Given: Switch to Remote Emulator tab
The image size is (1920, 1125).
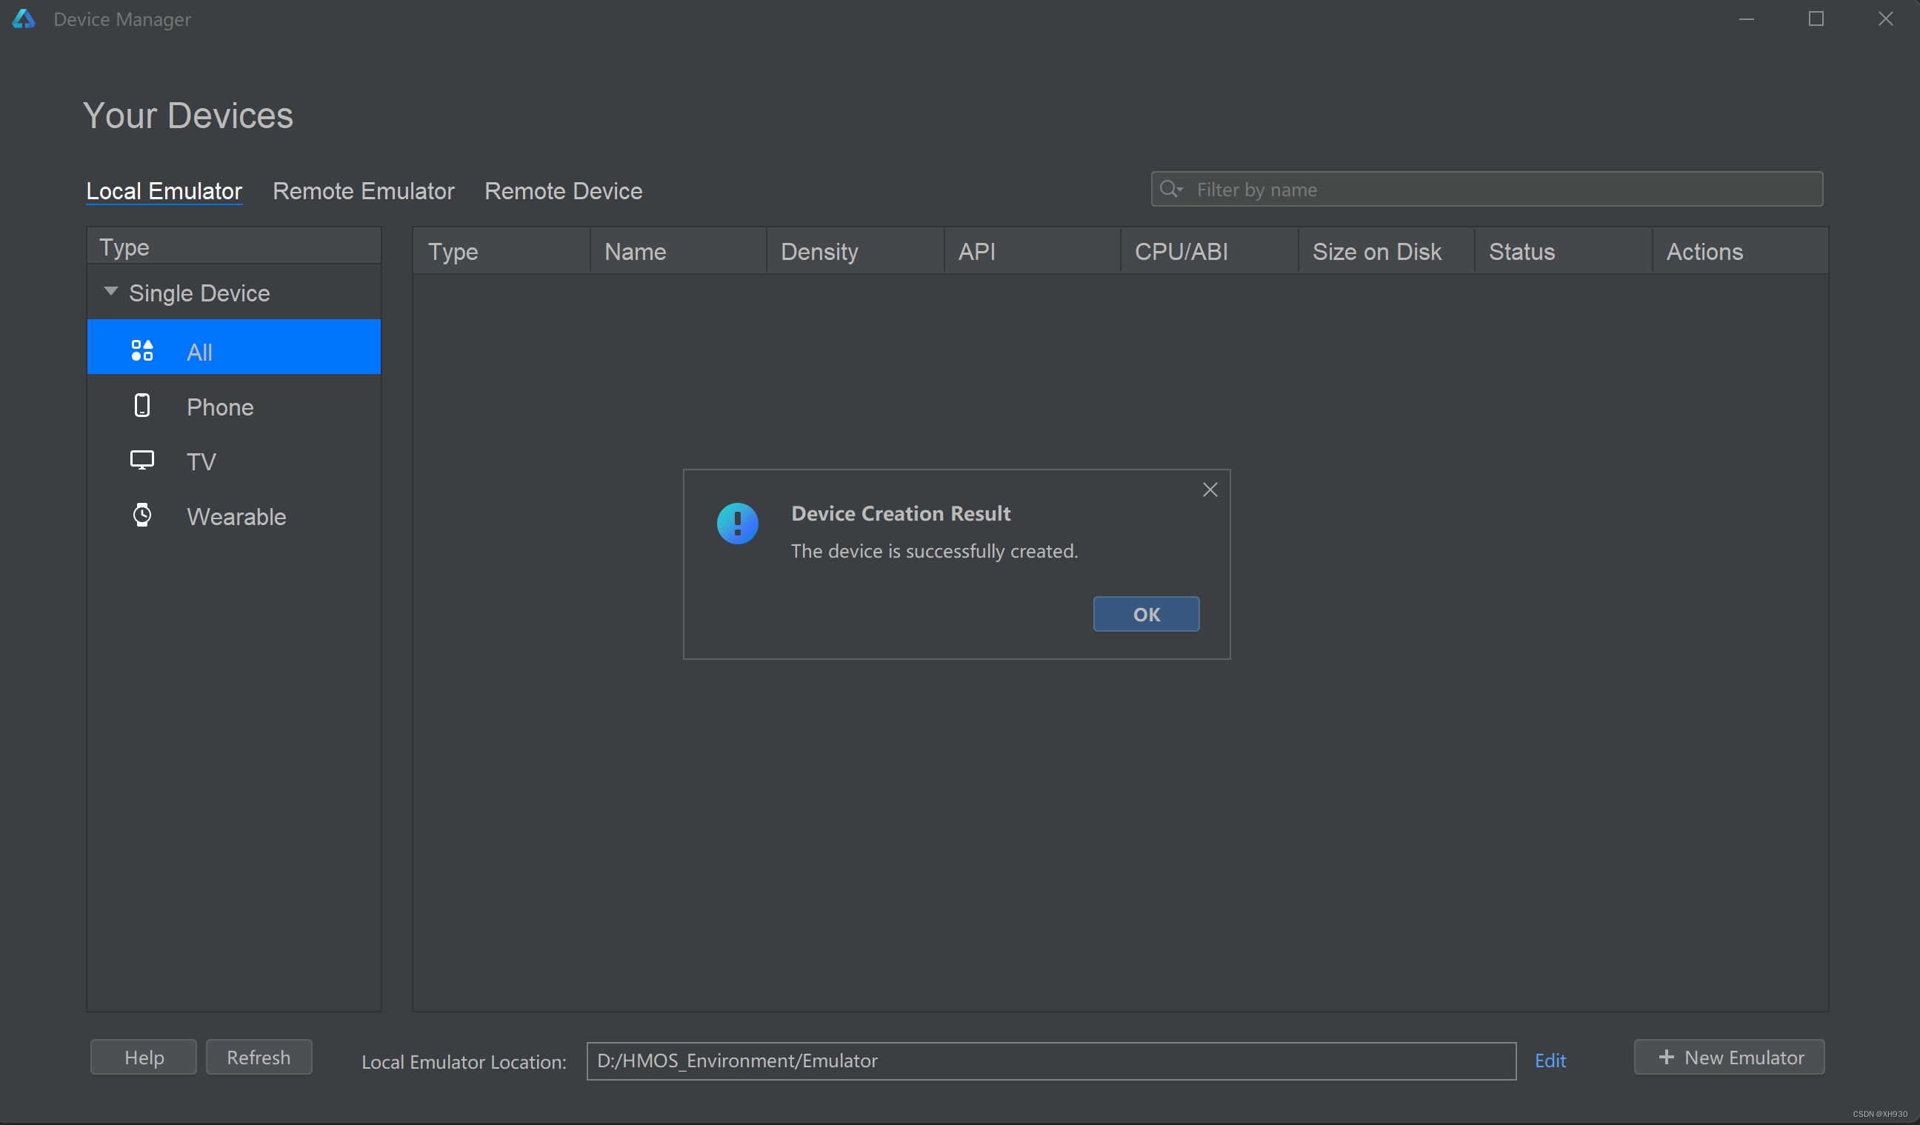Looking at the screenshot, I should click(x=364, y=191).
